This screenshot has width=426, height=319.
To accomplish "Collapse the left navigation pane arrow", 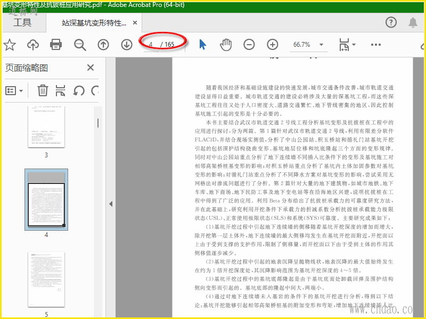I will click(x=111, y=204).
